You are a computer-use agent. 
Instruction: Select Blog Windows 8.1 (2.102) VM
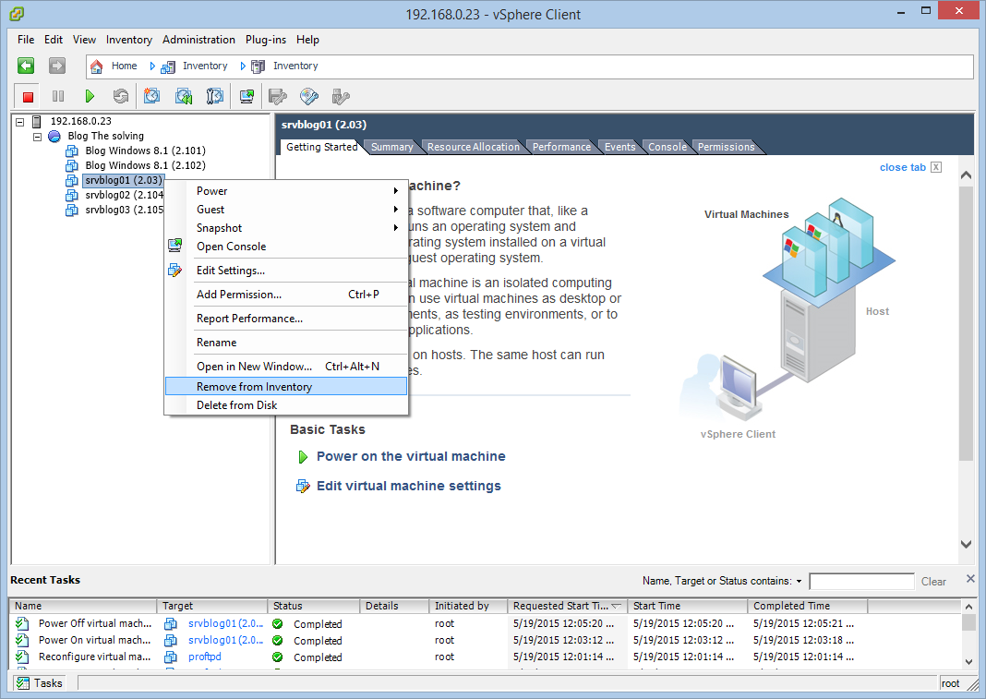[145, 165]
